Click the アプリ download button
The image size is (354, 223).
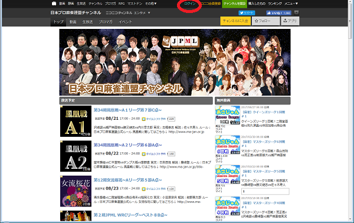pos(290,21)
